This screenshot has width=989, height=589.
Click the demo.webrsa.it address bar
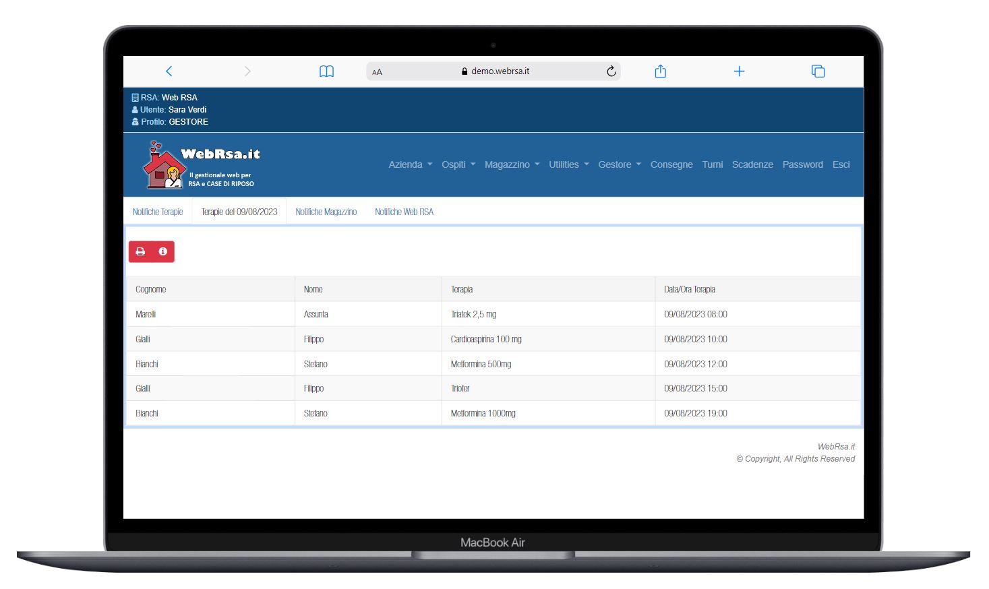tap(499, 71)
